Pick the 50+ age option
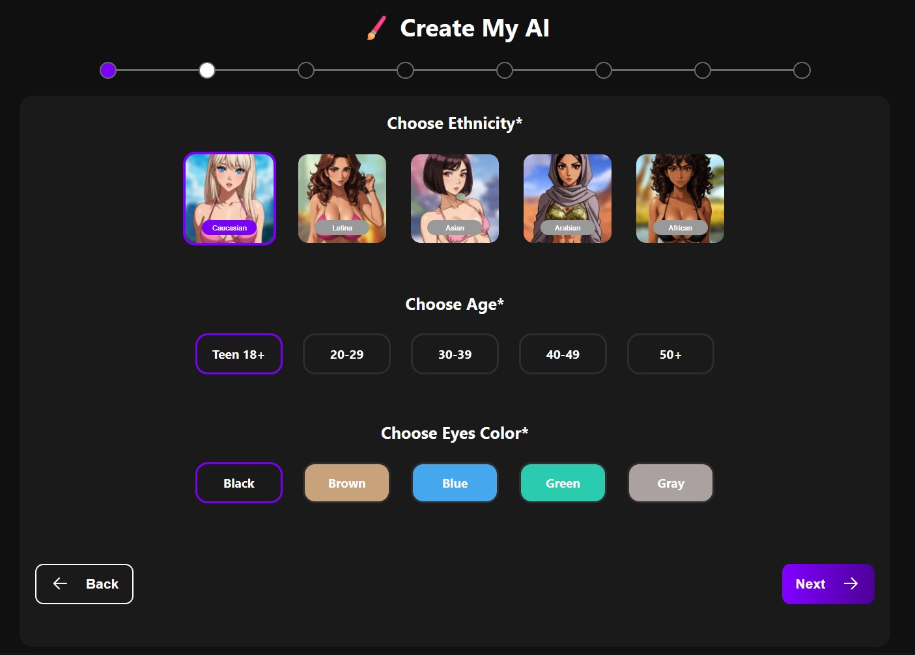 click(670, 354)
